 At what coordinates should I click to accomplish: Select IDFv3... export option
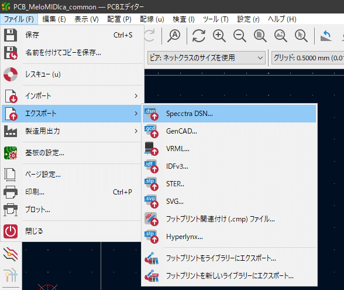[229, 166]
